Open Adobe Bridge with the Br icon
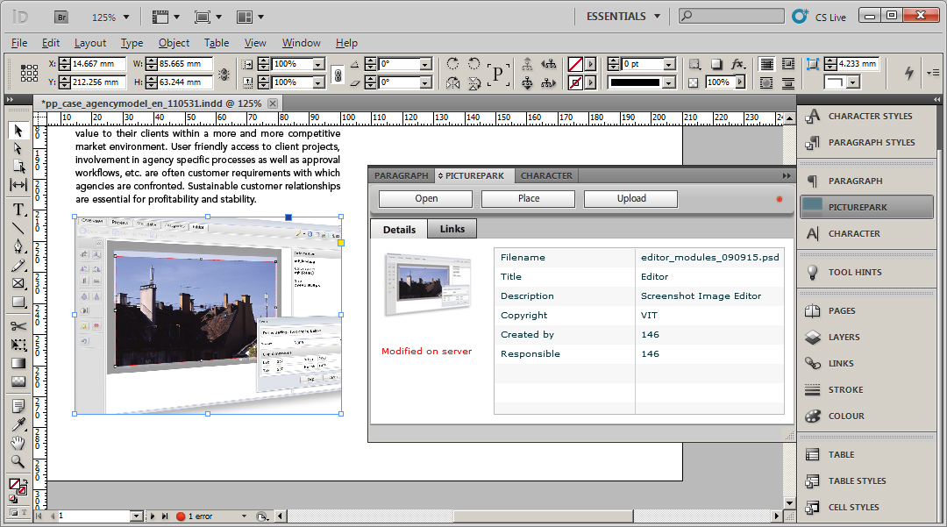The width and height of the screenshot is (947, 527). [61, 17]
